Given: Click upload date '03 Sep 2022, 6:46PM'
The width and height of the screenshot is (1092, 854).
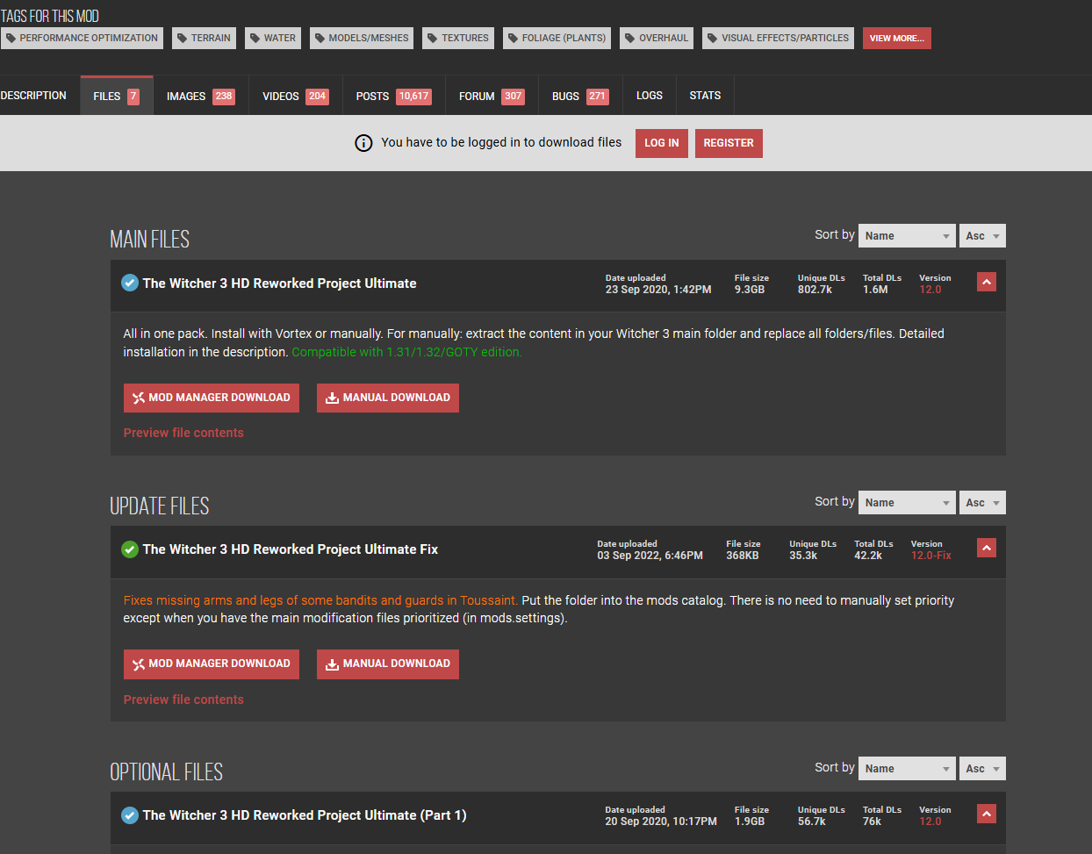Looking at the screenshot, I should [x=650, y=556].
